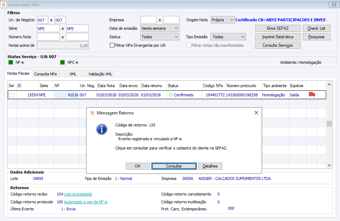Click protocol number 143260000198258
This screenshot has width=340, height=221.
(x=242, y=95)
